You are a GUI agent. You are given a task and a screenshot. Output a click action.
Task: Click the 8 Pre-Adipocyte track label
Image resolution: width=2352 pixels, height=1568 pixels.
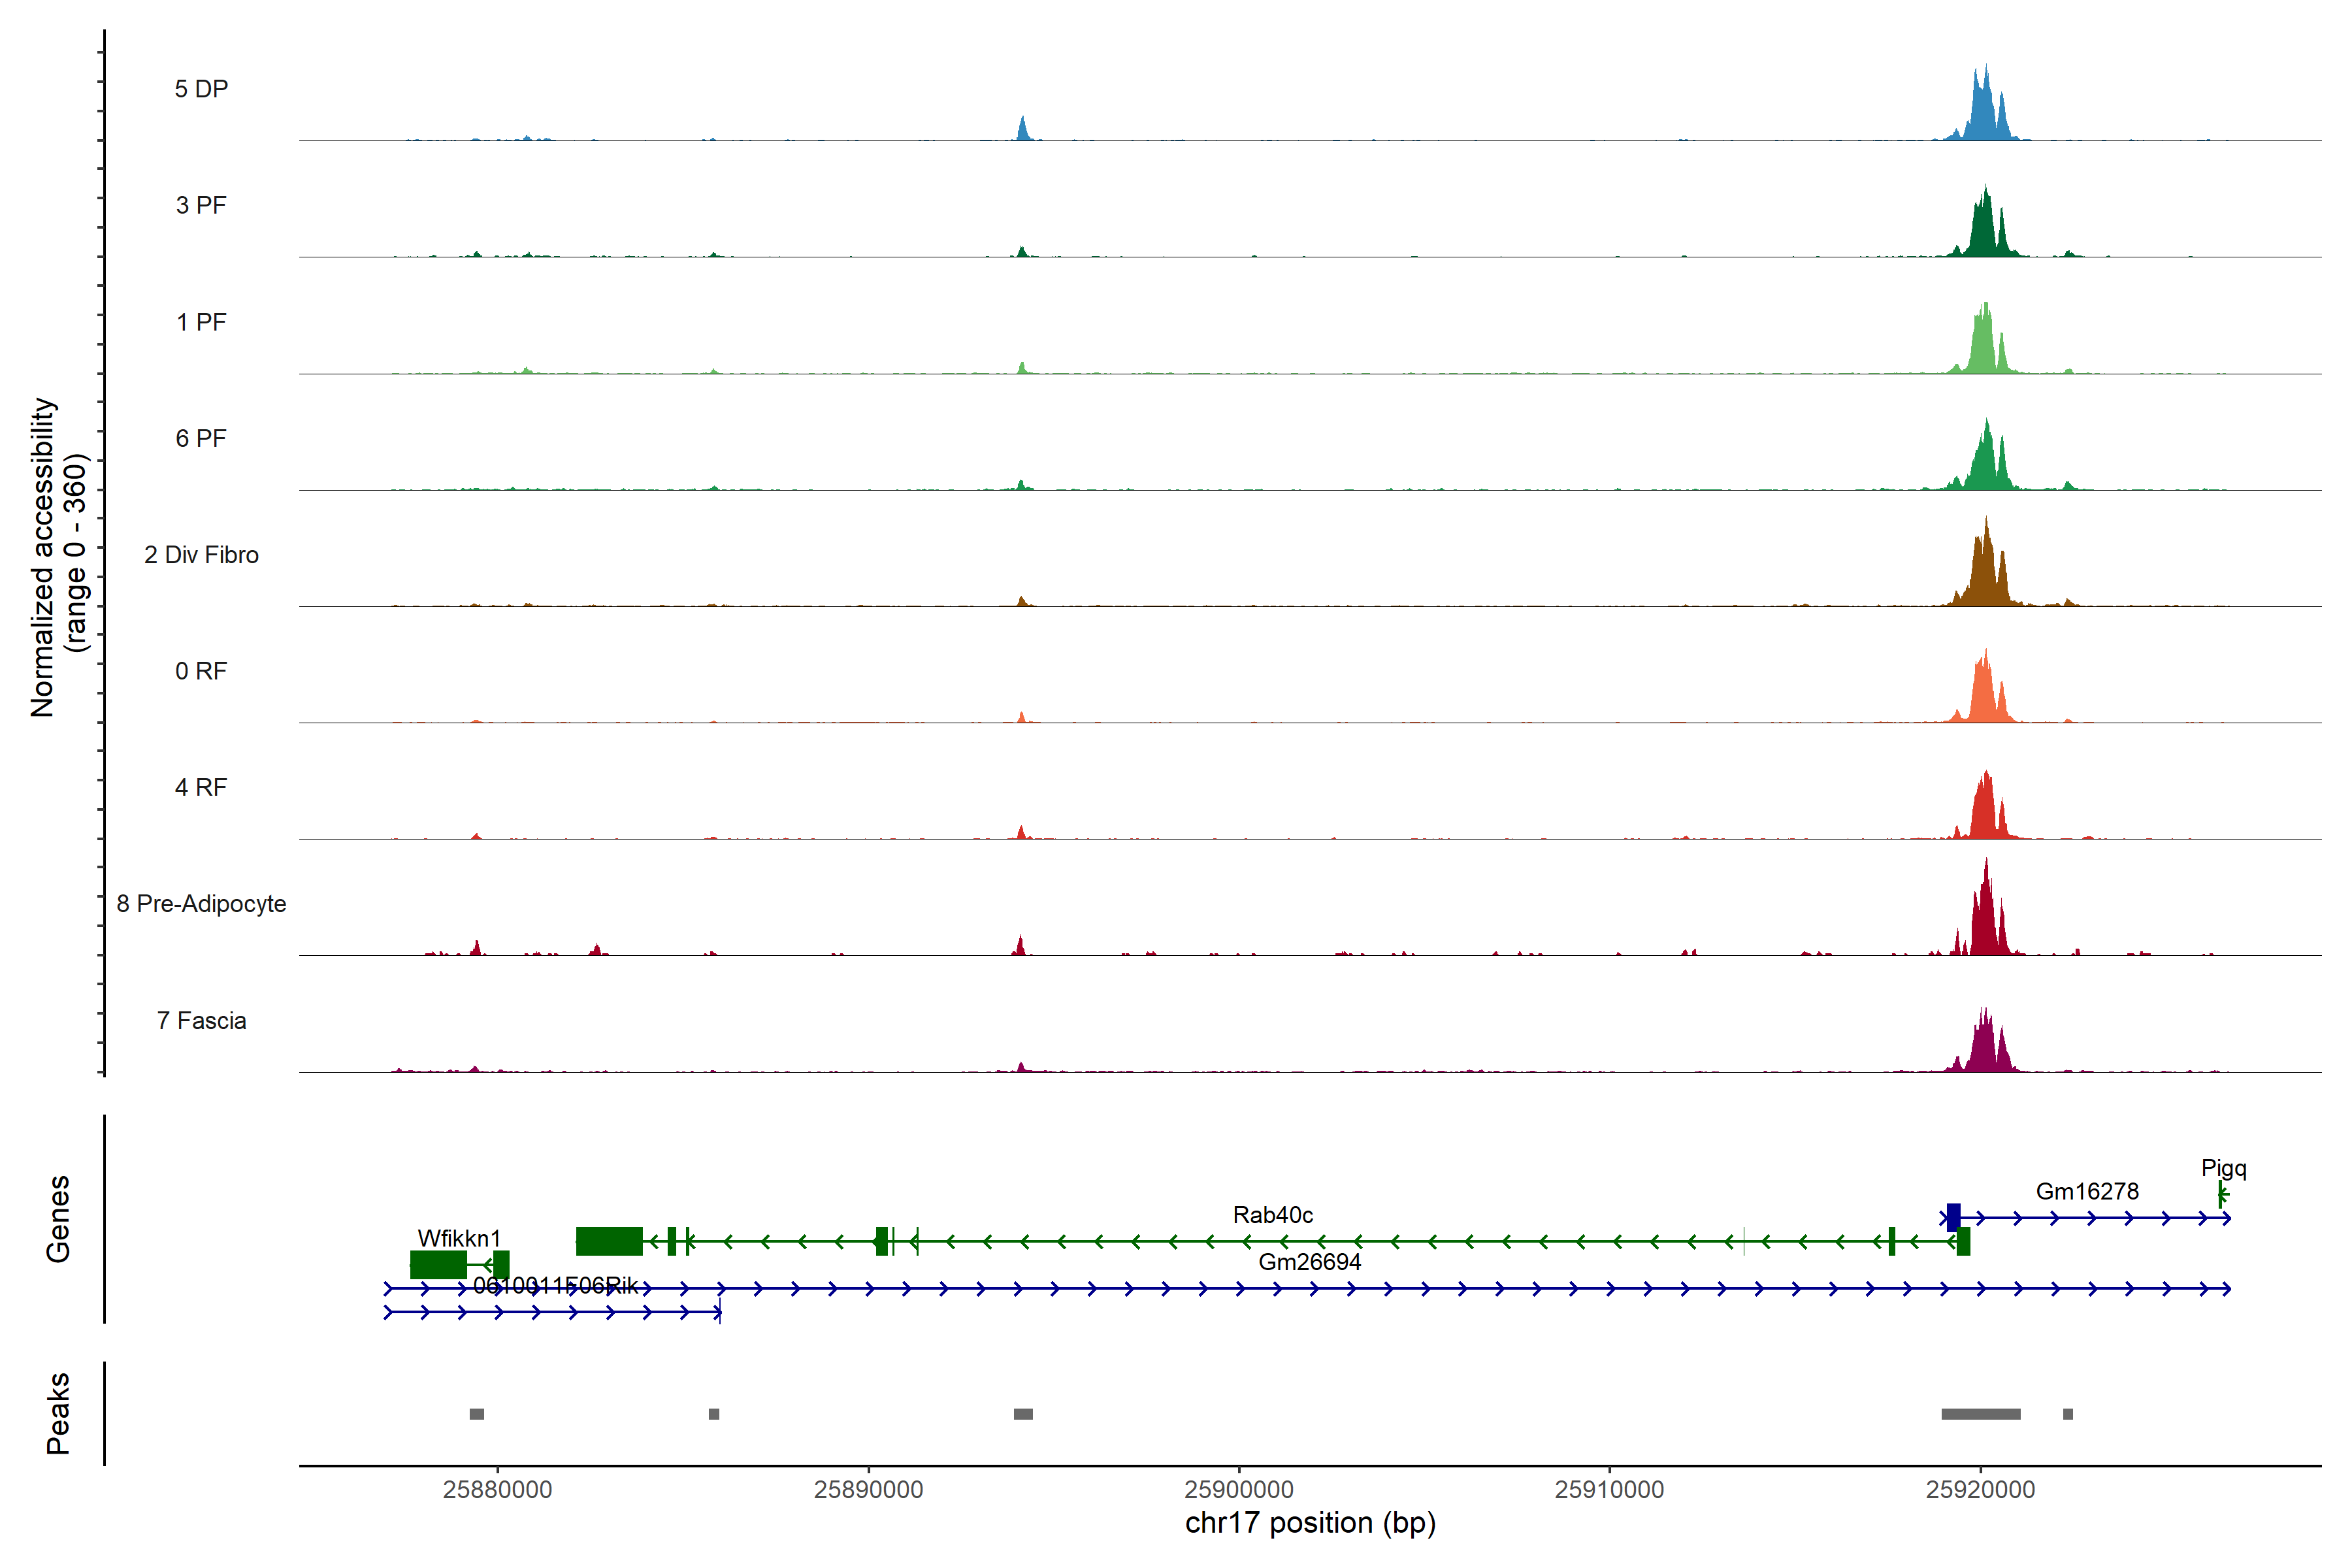tap(201, 904)
